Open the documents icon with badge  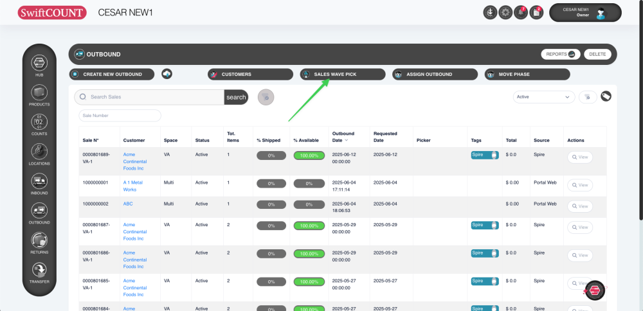click(x=536, y=13)
